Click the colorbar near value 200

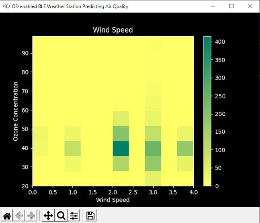point(207,114)
